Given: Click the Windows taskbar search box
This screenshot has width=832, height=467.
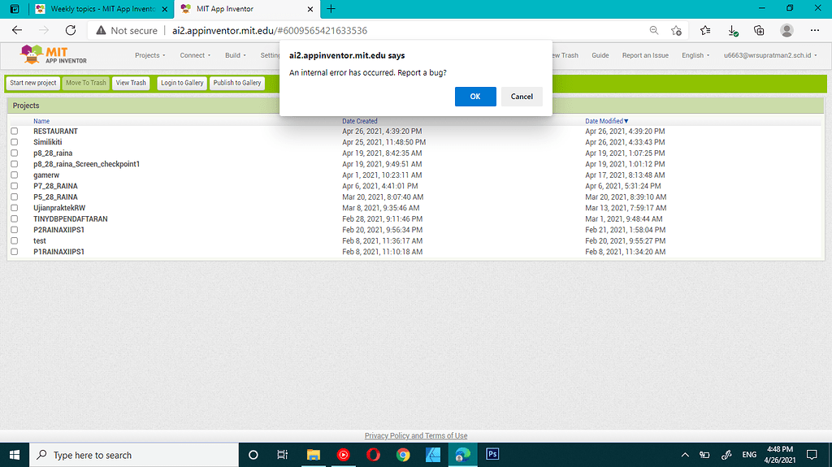Looking at the screenshot, I should tap(134, 455).
